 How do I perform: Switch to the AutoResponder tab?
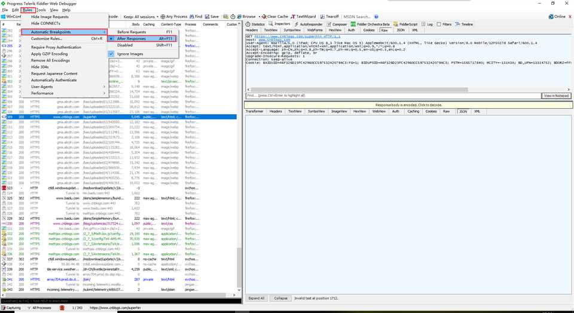click(x=309, y=24)
